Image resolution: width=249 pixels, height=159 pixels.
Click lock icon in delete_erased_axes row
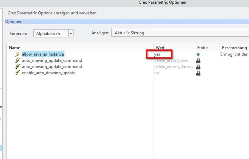198,61
